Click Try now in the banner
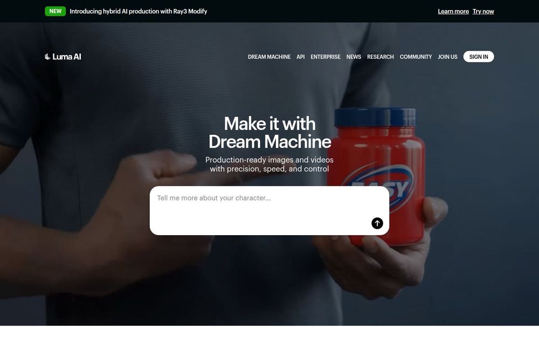This screenshot has height=337, width=539. pyautogui.click(x=483, y=11)
